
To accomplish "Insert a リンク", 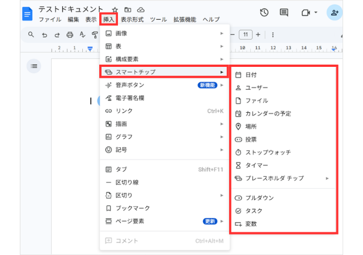I will [x=164, y=111].
